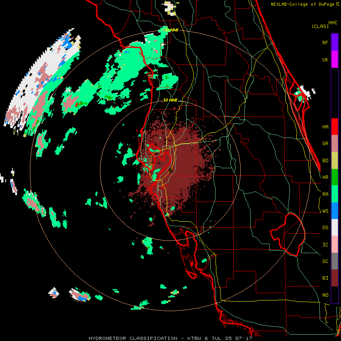341x341 pixels.
Task: Click the HR legend label
Action: (325, 177)
